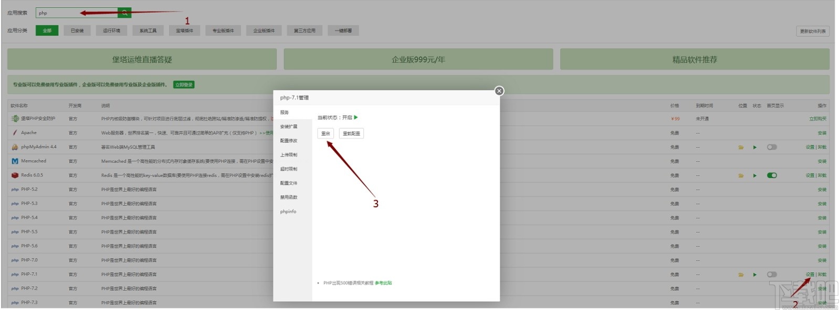Screen dimensions: 840x310
Task: Click 立即购买 for 堡塔PHP安全防护
Action: [x=818, y=119]
